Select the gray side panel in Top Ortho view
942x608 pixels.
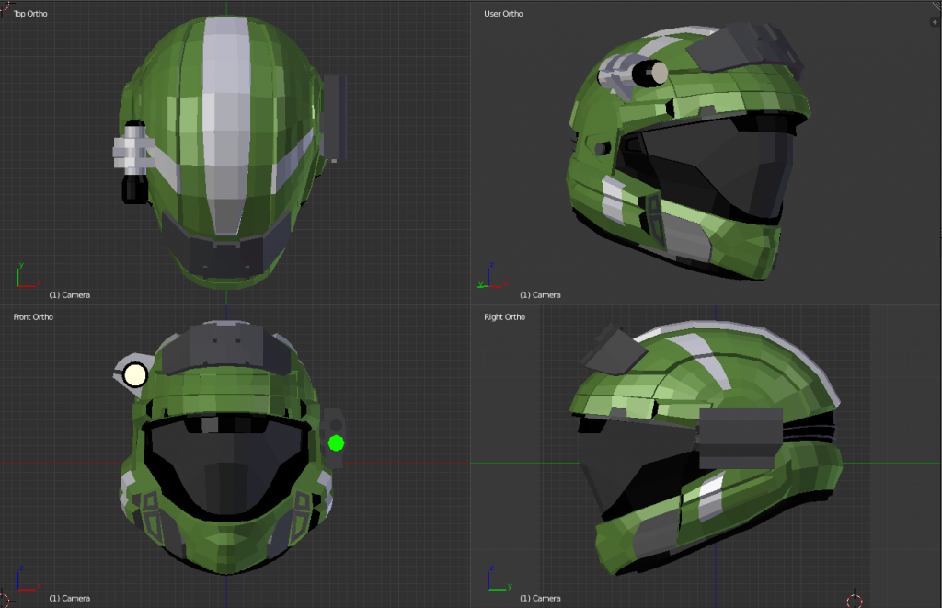(335, 119)
